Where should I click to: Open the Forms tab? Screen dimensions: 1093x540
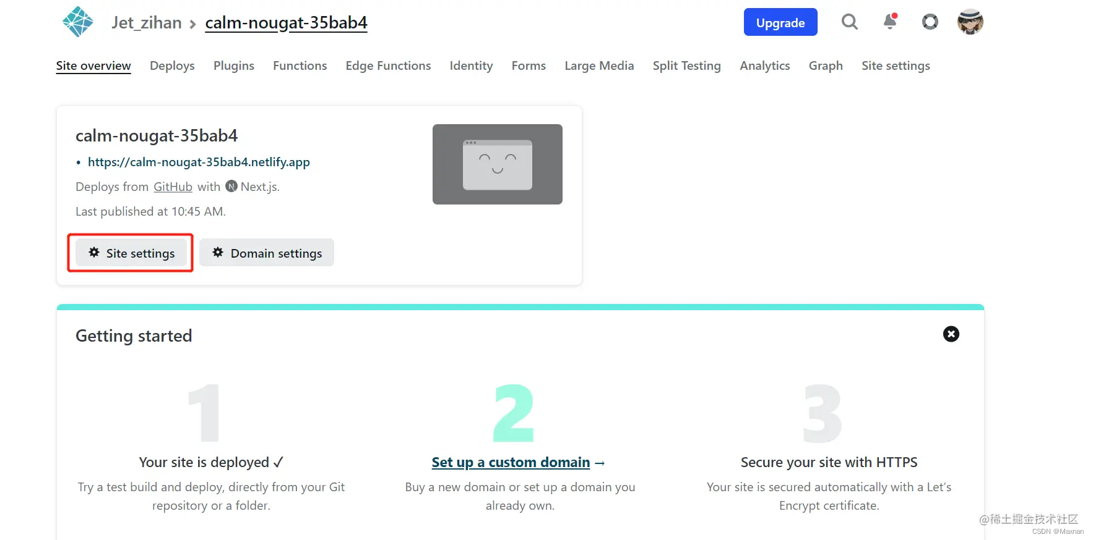[x=529, y=65]
